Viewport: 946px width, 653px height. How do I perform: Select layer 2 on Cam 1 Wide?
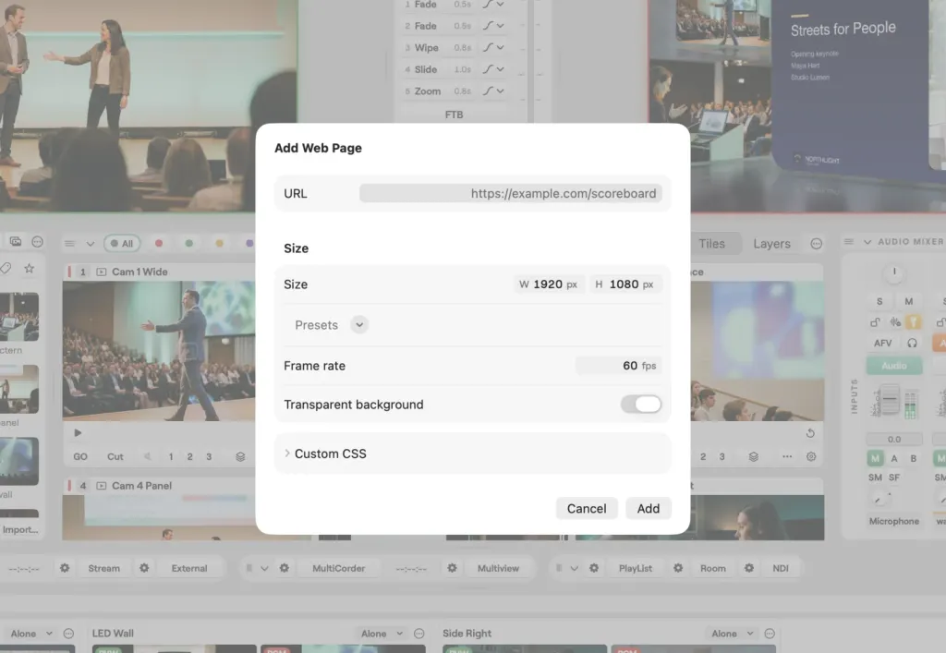[189, 456]
